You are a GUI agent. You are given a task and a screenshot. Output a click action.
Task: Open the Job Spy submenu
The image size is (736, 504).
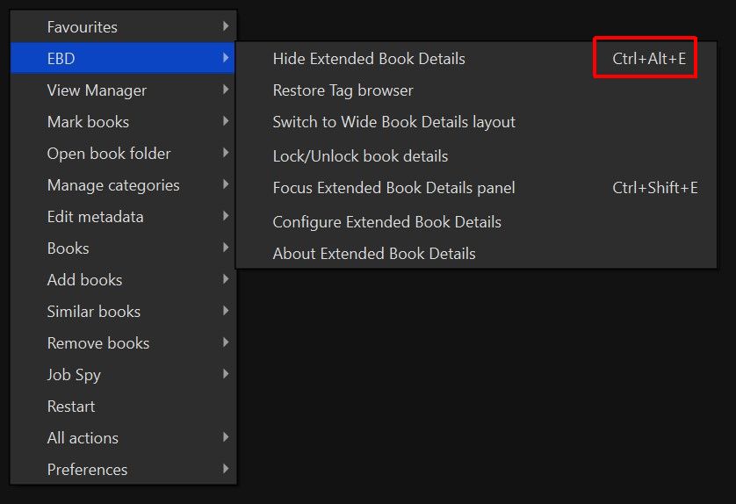(74, 375)
